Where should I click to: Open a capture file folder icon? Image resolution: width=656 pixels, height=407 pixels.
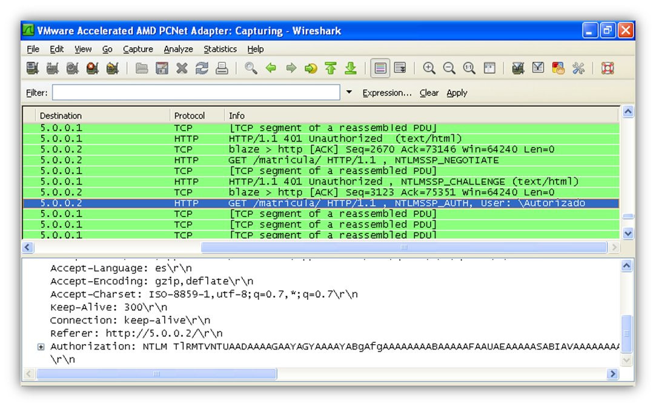141,68
